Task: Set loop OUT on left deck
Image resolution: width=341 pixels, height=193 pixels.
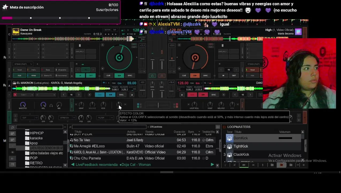Action: [x=91, y=76]
